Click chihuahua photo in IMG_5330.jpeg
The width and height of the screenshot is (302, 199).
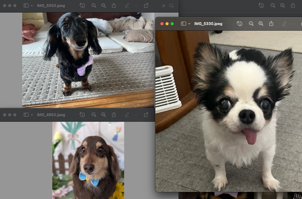tap(229, 111)
